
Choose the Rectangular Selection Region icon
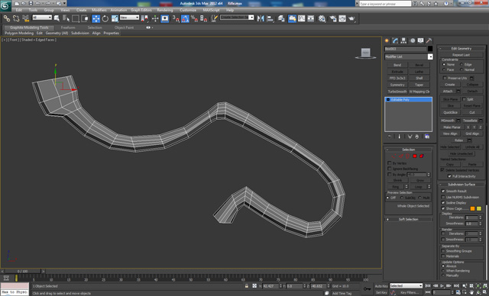(x=75, y=18)
